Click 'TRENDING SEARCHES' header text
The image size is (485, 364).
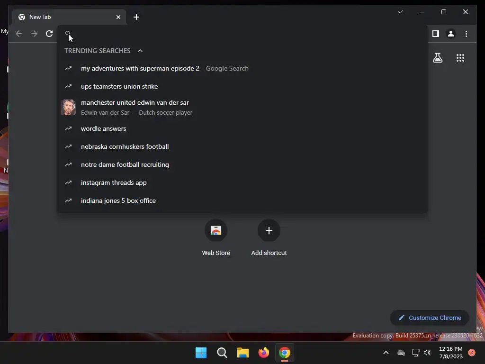98,51
